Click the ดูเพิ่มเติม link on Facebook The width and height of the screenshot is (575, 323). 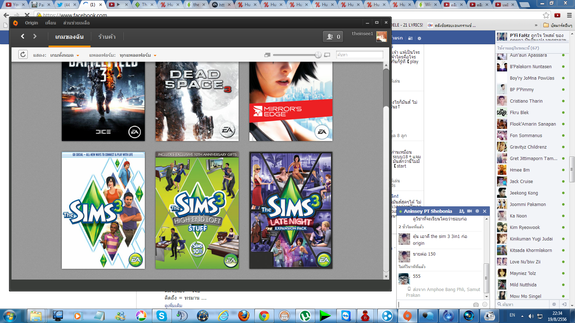pos(173,305)
